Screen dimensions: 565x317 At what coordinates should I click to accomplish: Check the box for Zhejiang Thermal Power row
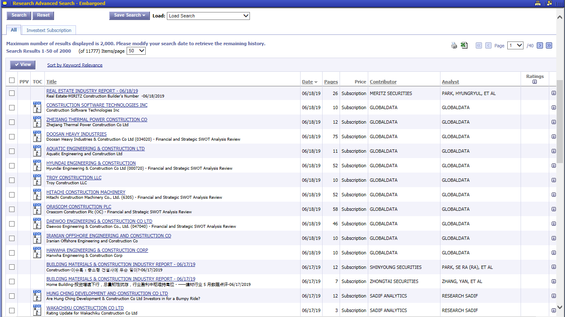click(12, 122)
